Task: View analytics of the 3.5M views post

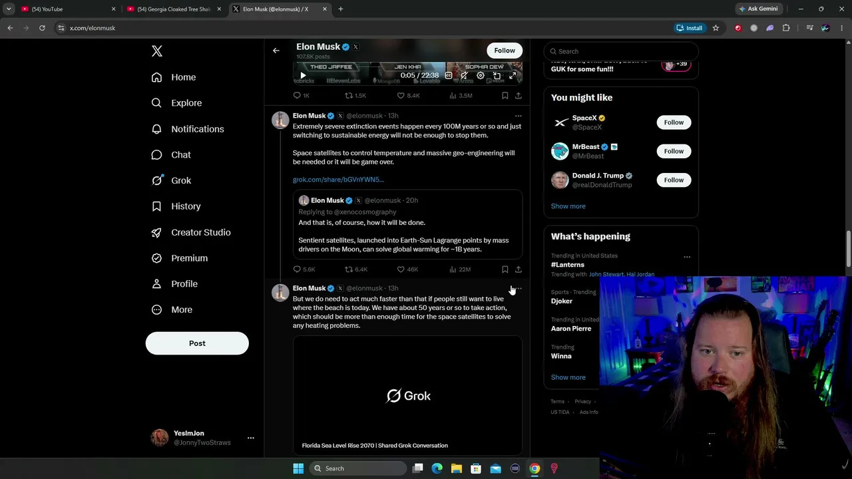Action: click(461, 95)
